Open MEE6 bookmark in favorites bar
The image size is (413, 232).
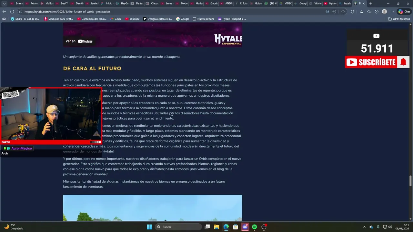(25, 19)
